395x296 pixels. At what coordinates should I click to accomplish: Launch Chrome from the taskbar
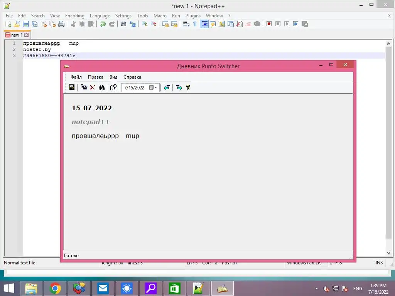point(55,288)
